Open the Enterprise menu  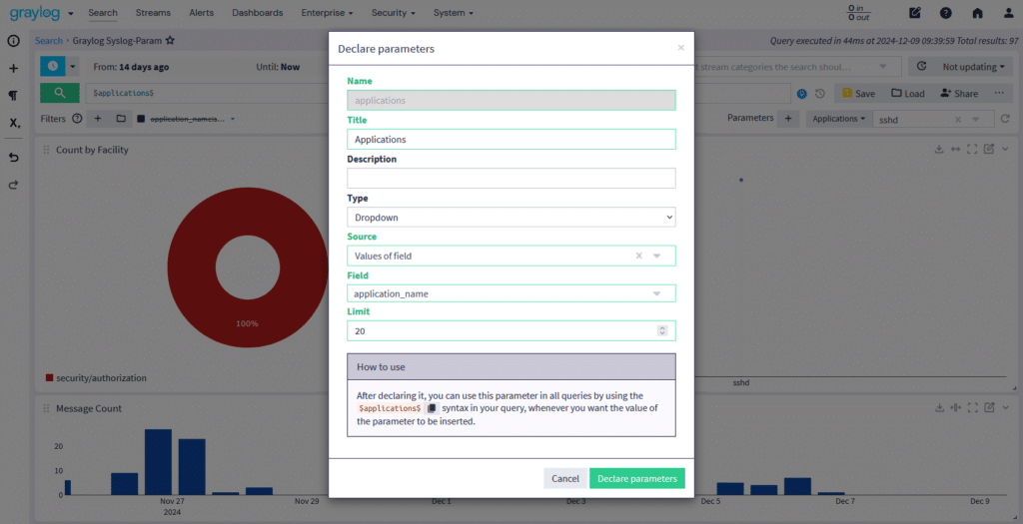pyautogui.click(x=327, y=13)
